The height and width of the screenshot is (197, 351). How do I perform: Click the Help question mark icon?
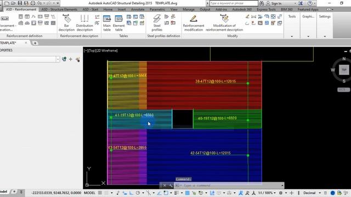click(x=310, y=3)
